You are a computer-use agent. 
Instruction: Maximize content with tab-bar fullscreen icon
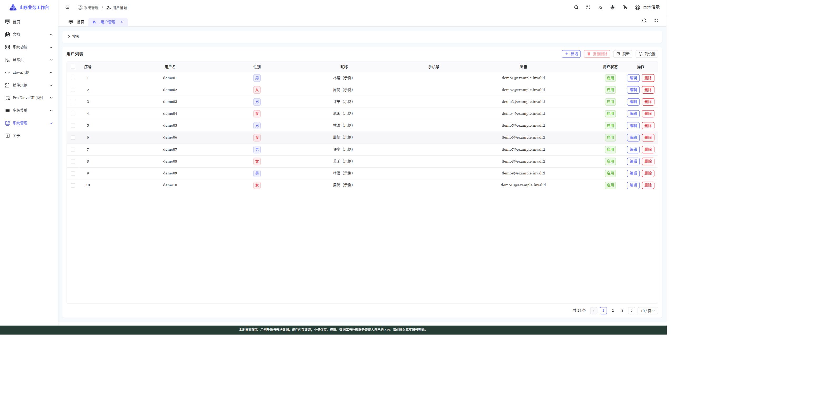(x=656, y=20)
